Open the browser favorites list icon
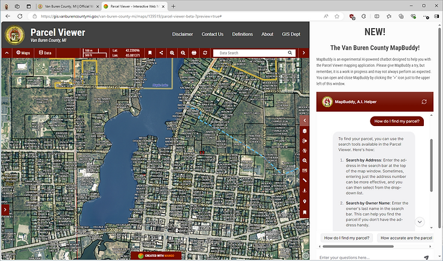 389,16
